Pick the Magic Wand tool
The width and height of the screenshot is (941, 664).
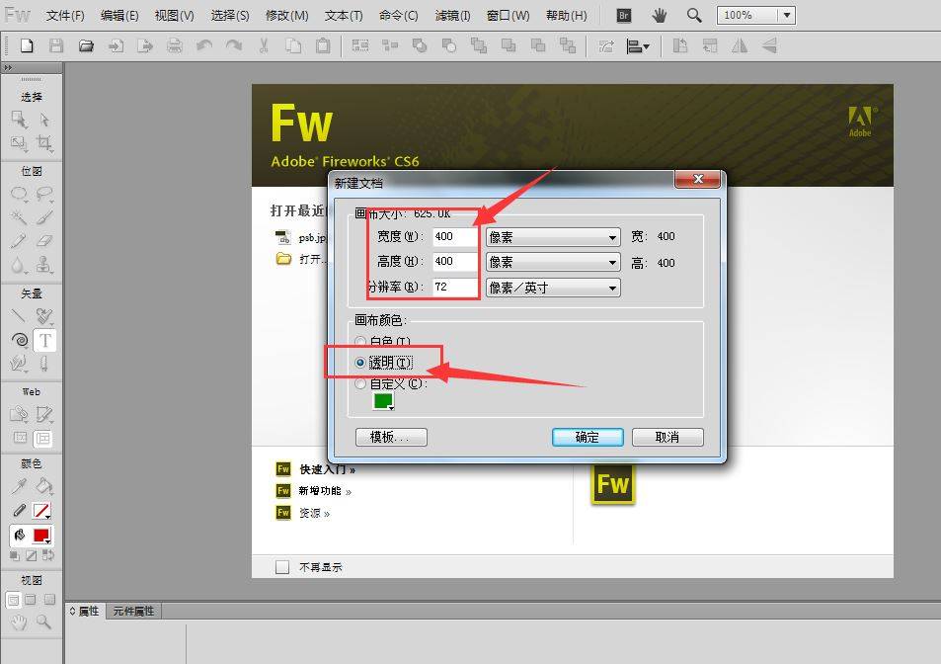pos(19,217)
